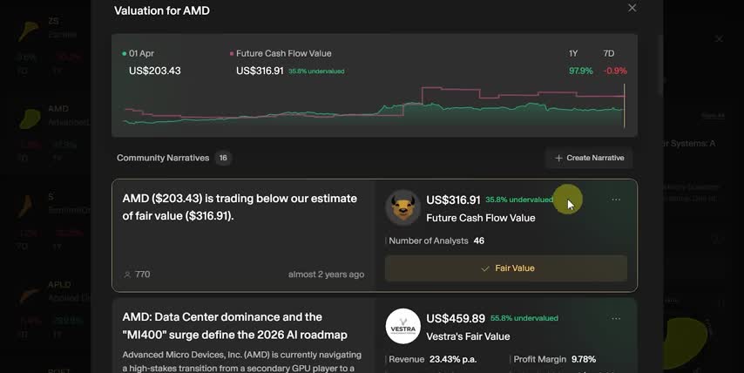The height and width of the screenshot is (373, 744).
Task: Click the plus icon in Create Narrative
Action: (558, 158)
